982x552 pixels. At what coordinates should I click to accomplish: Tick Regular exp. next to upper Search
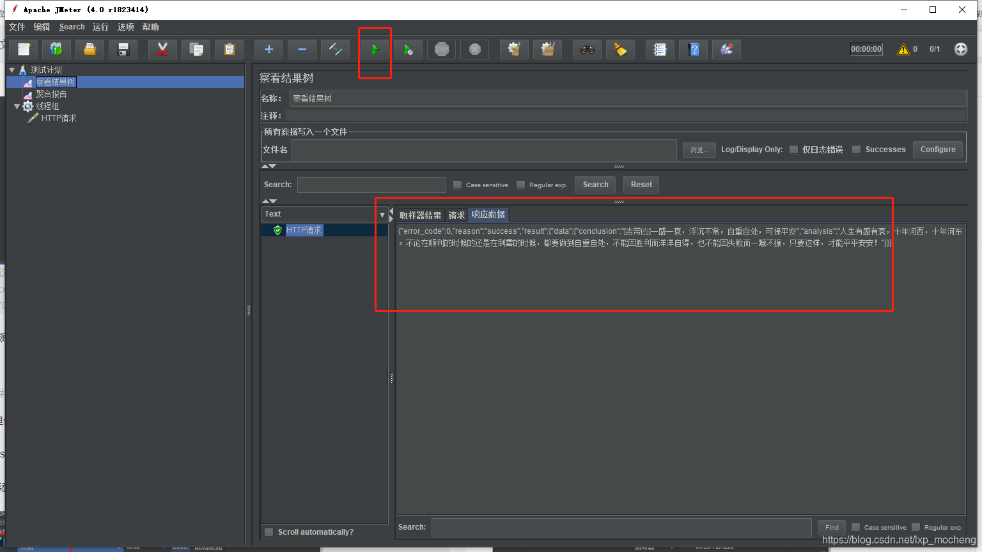click(x=520, y=185)
